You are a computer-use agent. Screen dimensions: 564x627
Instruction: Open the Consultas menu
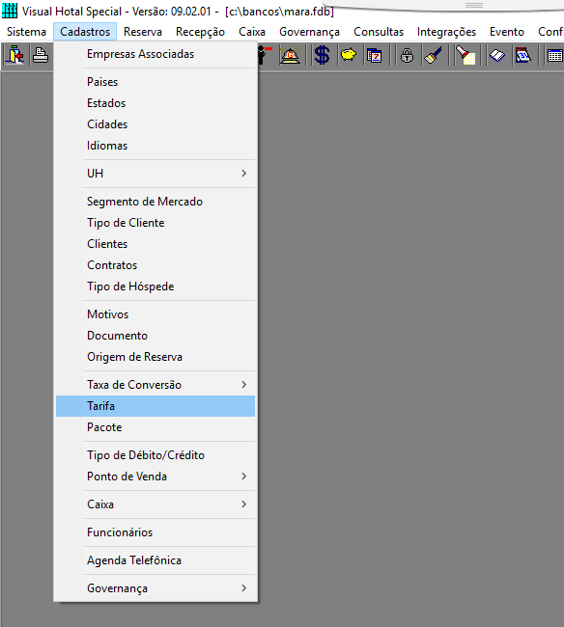click(x=379, y=32)
